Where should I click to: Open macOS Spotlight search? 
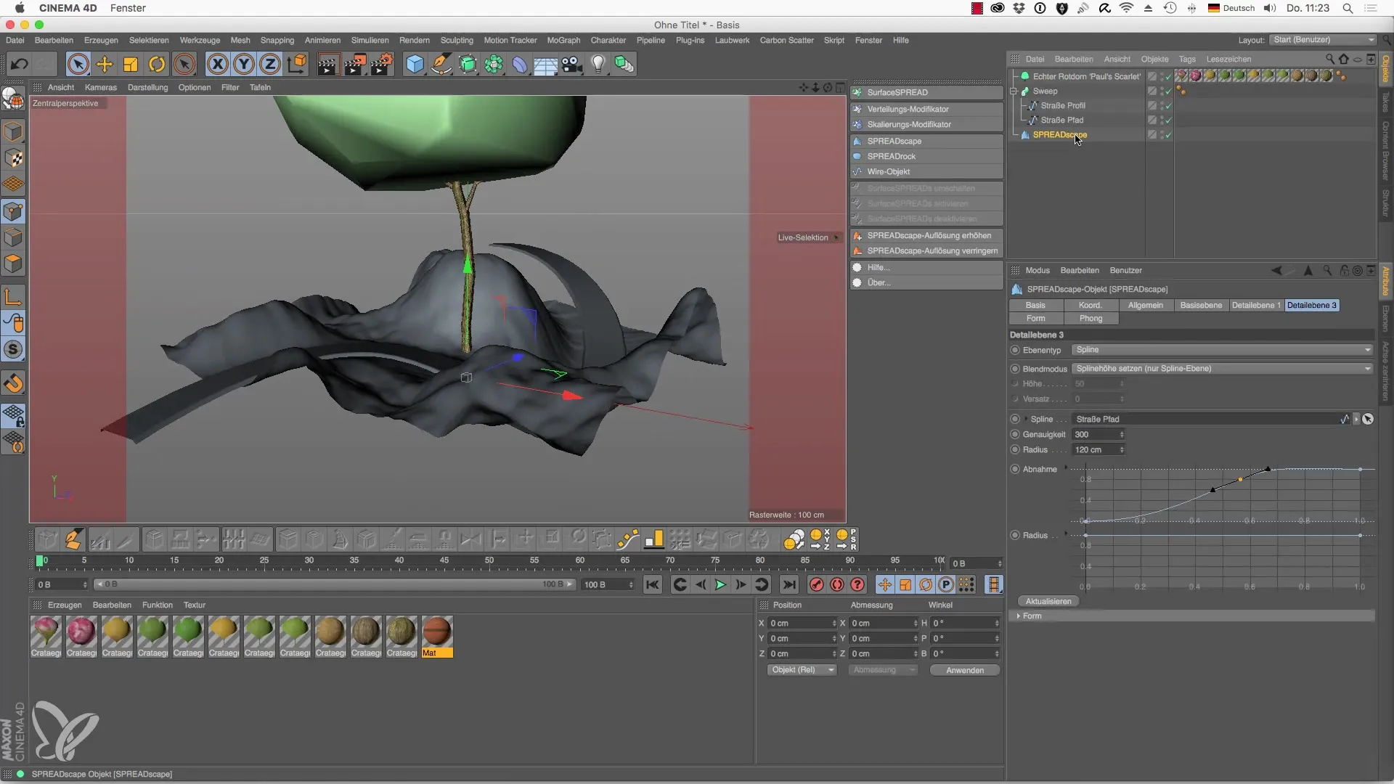[x=1348, y=8]
